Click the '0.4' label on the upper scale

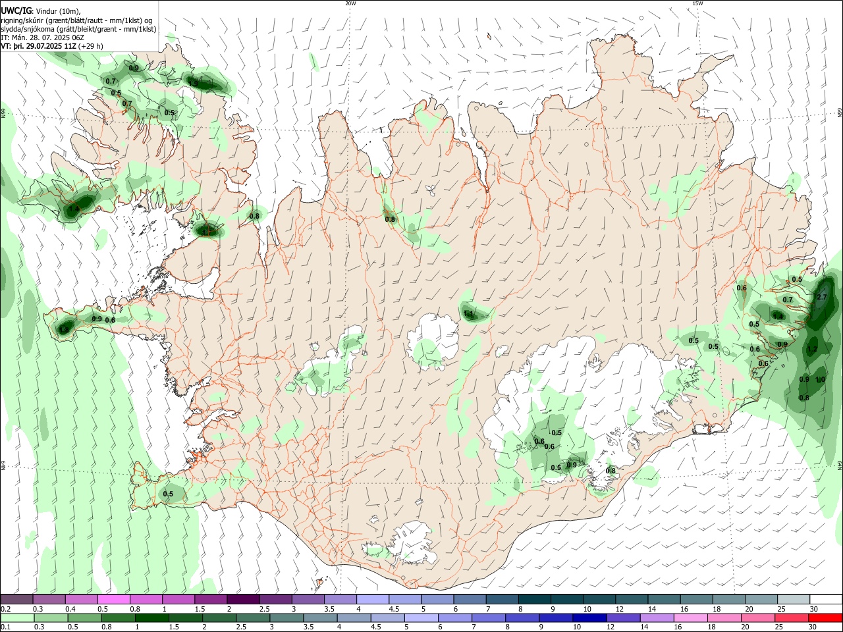[70, 609]
